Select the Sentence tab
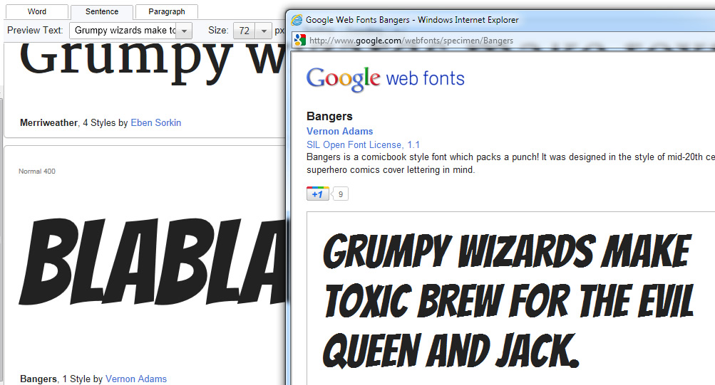The width and height of the screenshot is (715, 385). point(102,11)
